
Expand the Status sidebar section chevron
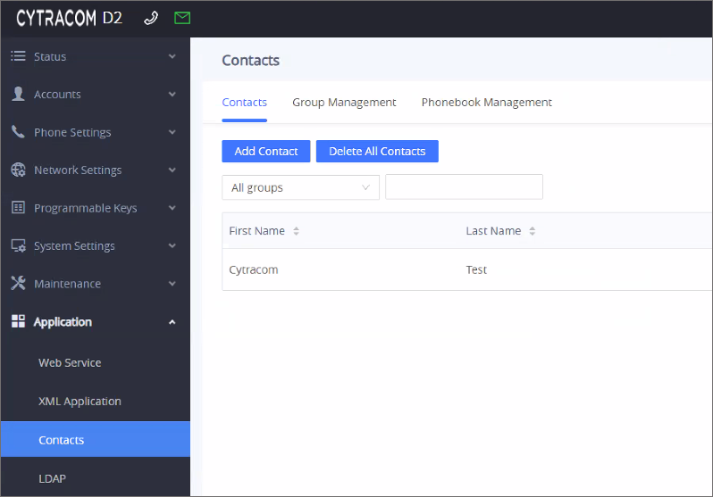(x=172, y=56)
